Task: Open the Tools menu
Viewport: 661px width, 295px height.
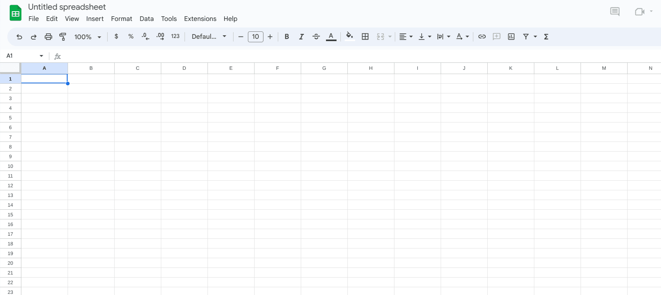Action: click(x=169, y=19)
